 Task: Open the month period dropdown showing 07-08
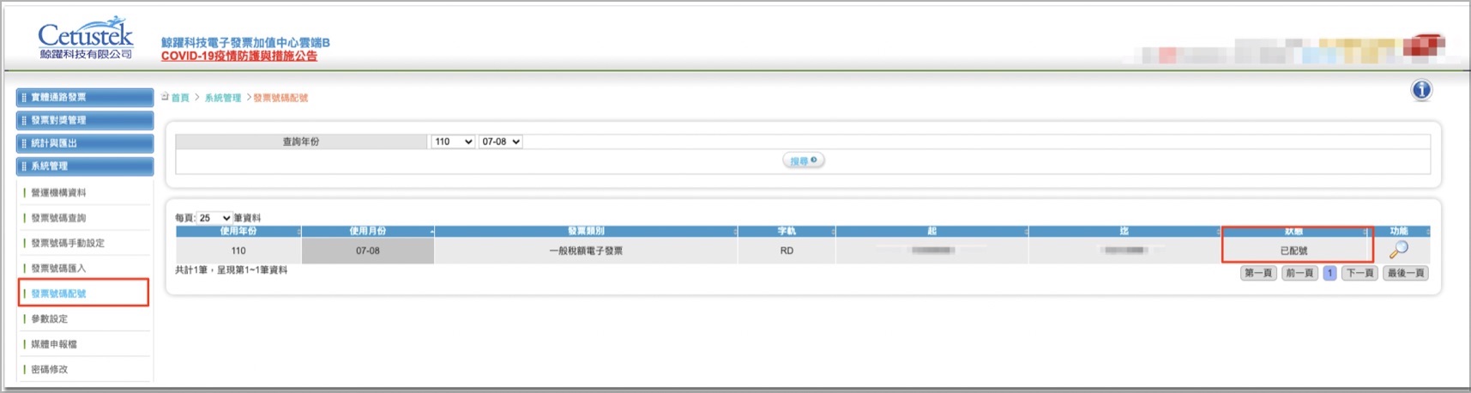tap(501, 142)
